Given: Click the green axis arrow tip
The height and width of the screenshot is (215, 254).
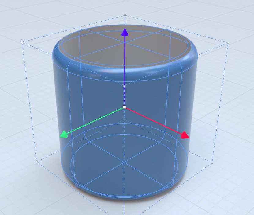Looking at the screenshot, I should pos(64,135).
